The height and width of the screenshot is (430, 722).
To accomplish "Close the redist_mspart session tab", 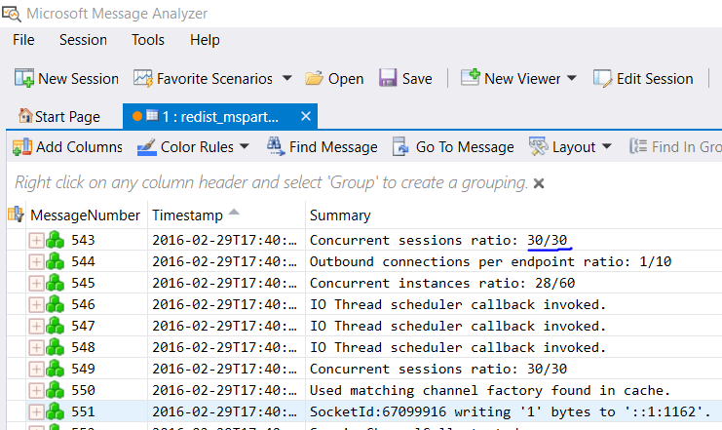I will coord(305,117).
